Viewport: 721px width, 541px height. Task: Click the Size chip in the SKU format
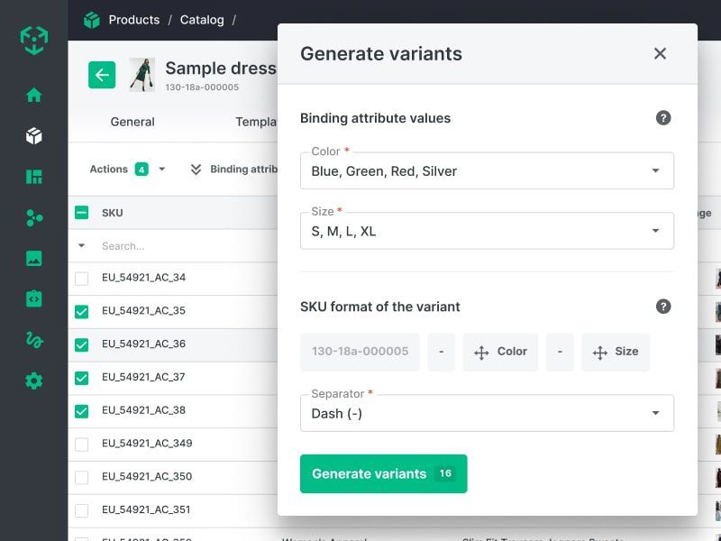pyautogui.click(x=616, y=352)
